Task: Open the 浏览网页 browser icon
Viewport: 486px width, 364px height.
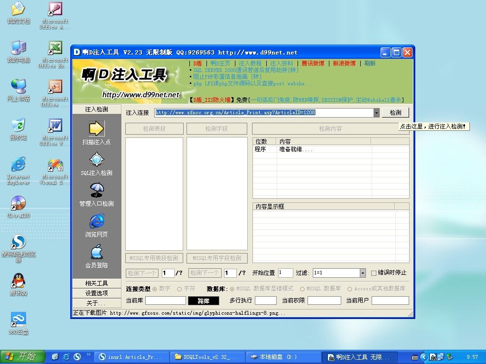Action: 97,221
